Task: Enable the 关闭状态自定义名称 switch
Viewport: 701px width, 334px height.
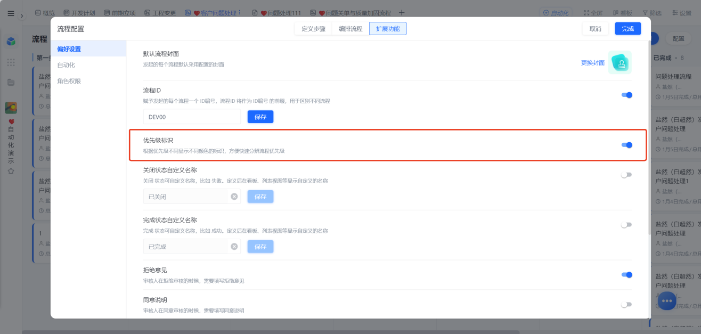Action: click(x=626, y=175)
